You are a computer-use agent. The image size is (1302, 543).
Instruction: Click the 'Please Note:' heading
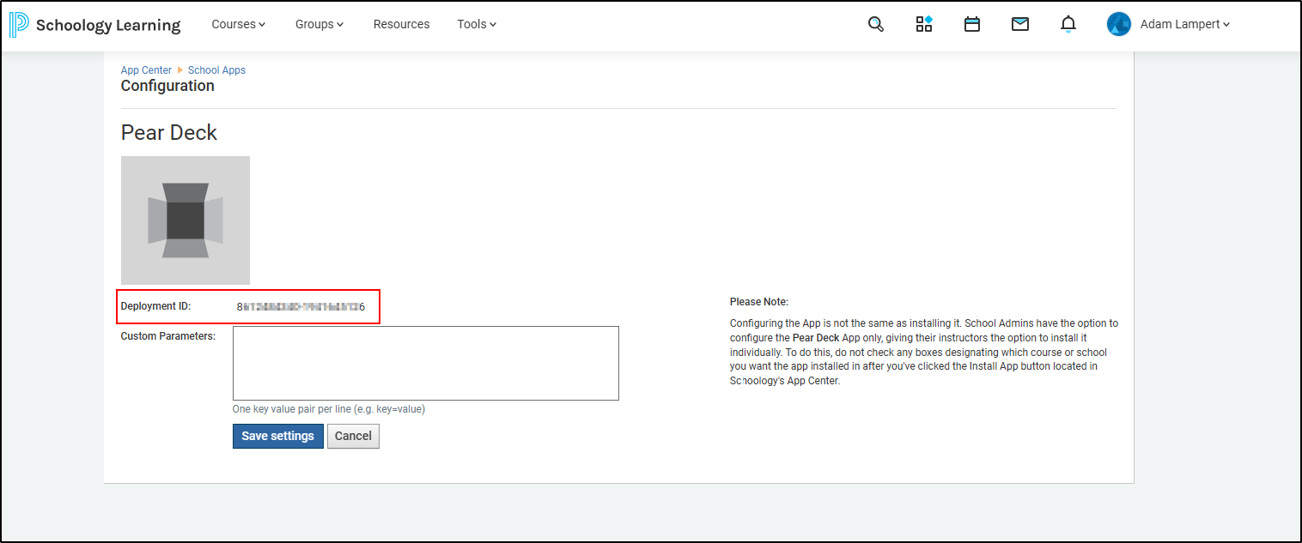tap(759, 302)
